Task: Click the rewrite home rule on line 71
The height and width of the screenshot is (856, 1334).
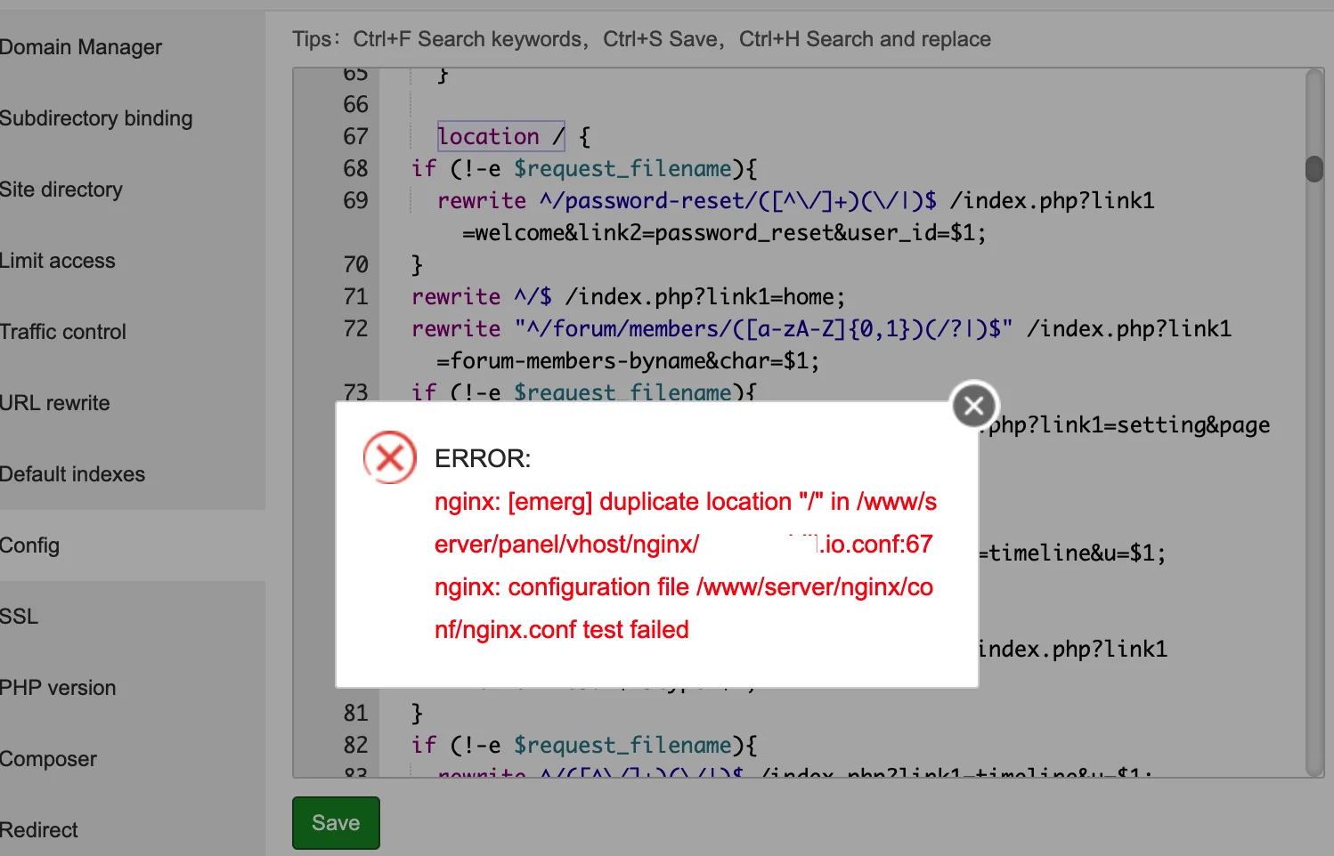Action: click(628, 296)
